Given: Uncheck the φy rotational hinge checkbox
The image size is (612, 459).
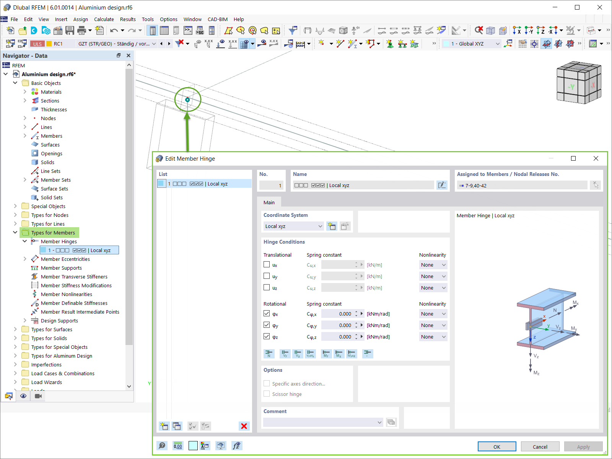Looking at the screenshot, I should point(267,325).
